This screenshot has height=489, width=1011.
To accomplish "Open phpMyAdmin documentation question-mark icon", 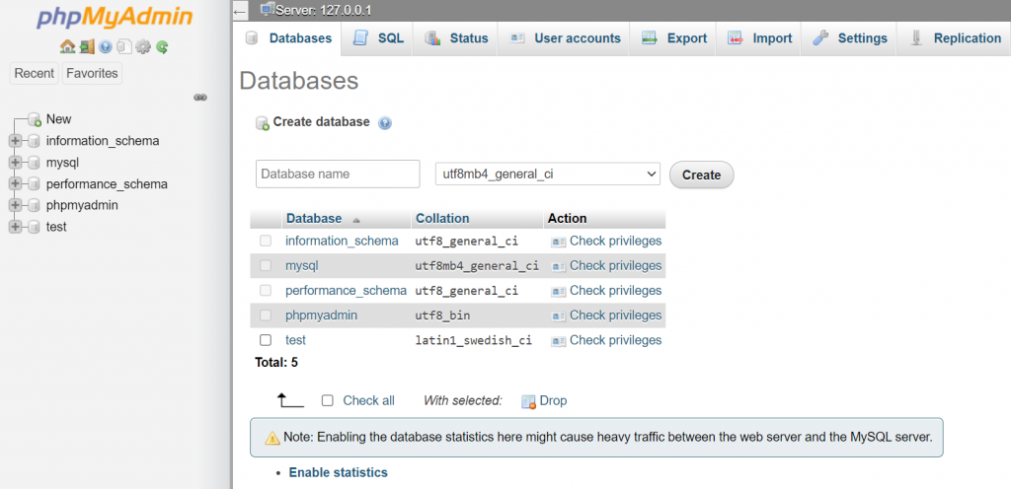I will pyautogui.click(x=106, y=46).
